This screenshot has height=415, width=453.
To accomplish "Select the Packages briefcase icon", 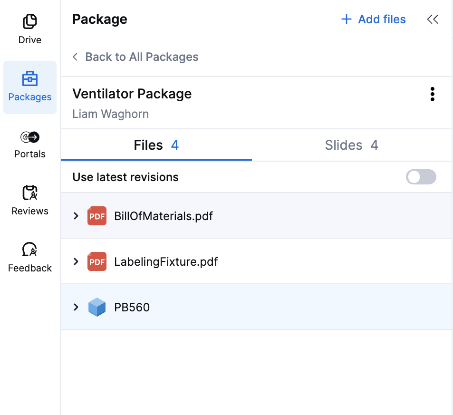I will pyautogui.click(x=30, y=78).
